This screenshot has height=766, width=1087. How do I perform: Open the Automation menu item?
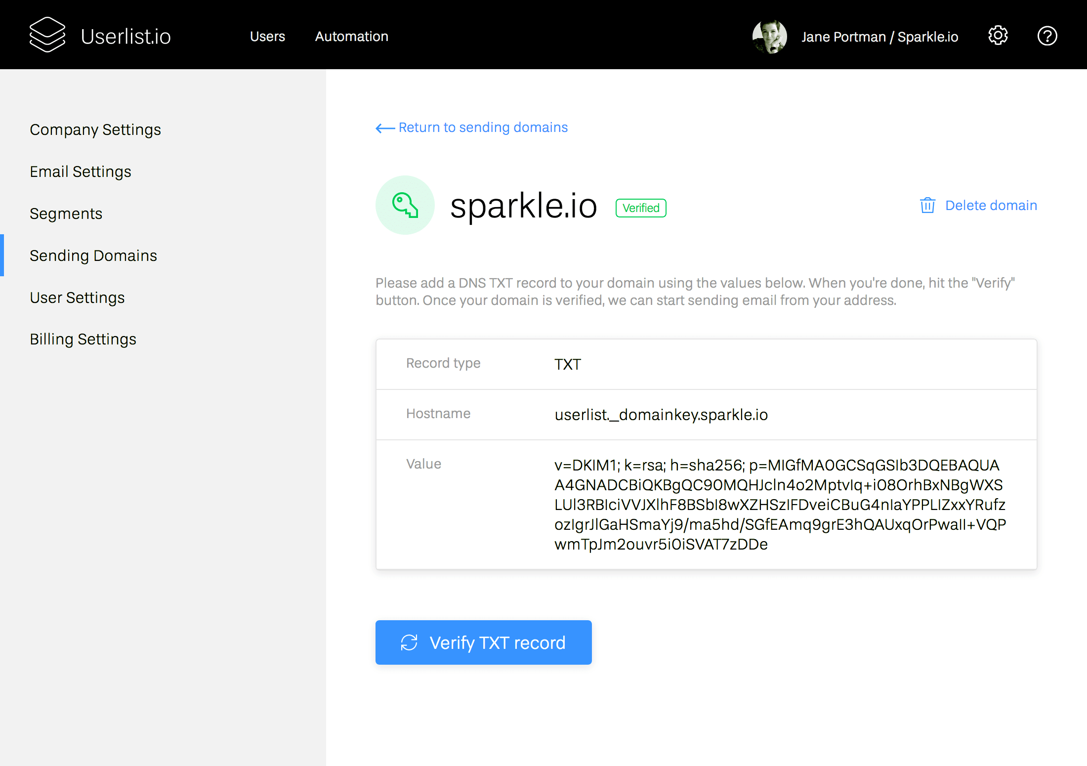pyautogui.click(x=351, y=37)
